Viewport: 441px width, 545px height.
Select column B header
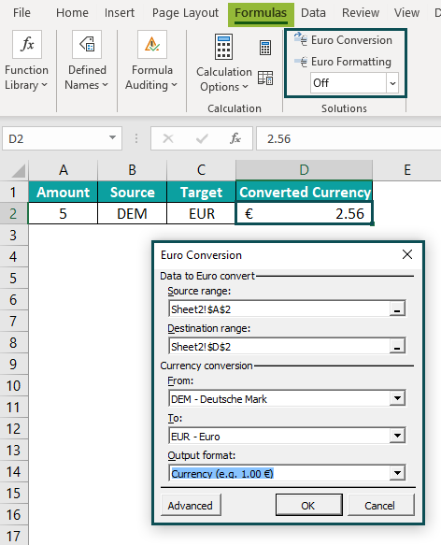(x=132, y=170)
